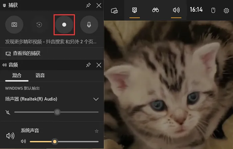This screenshot has height=149, width=233.
Task: Close the 捕获 capture widget
Action: coord(99,6)
